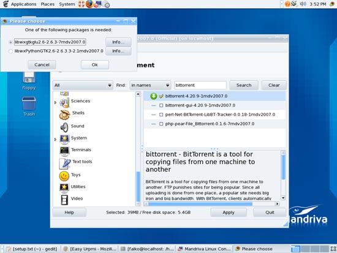Switch to falko@localhost terminal taskbar window
The width and height of the screenshot is (337, 253).
147,249
